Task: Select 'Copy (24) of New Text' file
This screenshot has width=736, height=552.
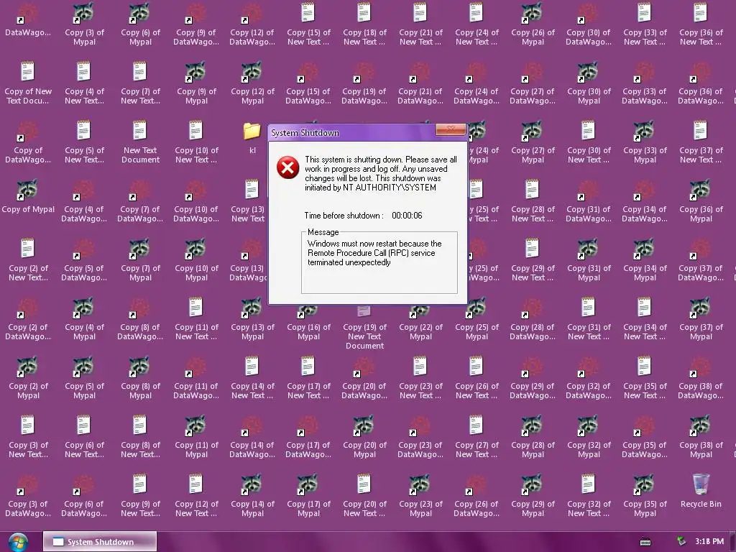Action: pyautogui.click(x=477, y=24)
